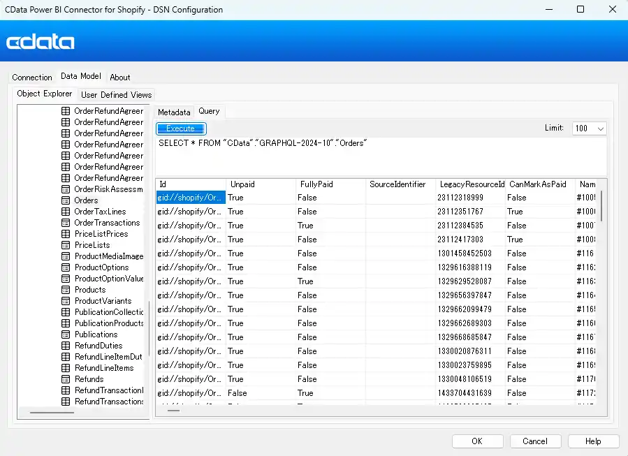This screenshot has height=456, width=628.
Task: Click the OK button
Action: tap(477, 441)
